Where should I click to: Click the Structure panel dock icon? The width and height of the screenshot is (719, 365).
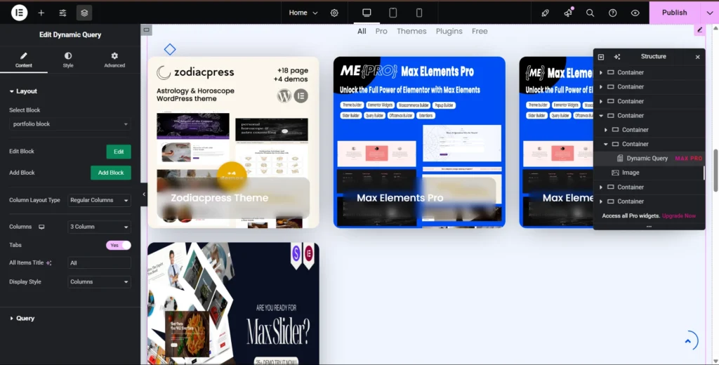coord(601,57)
